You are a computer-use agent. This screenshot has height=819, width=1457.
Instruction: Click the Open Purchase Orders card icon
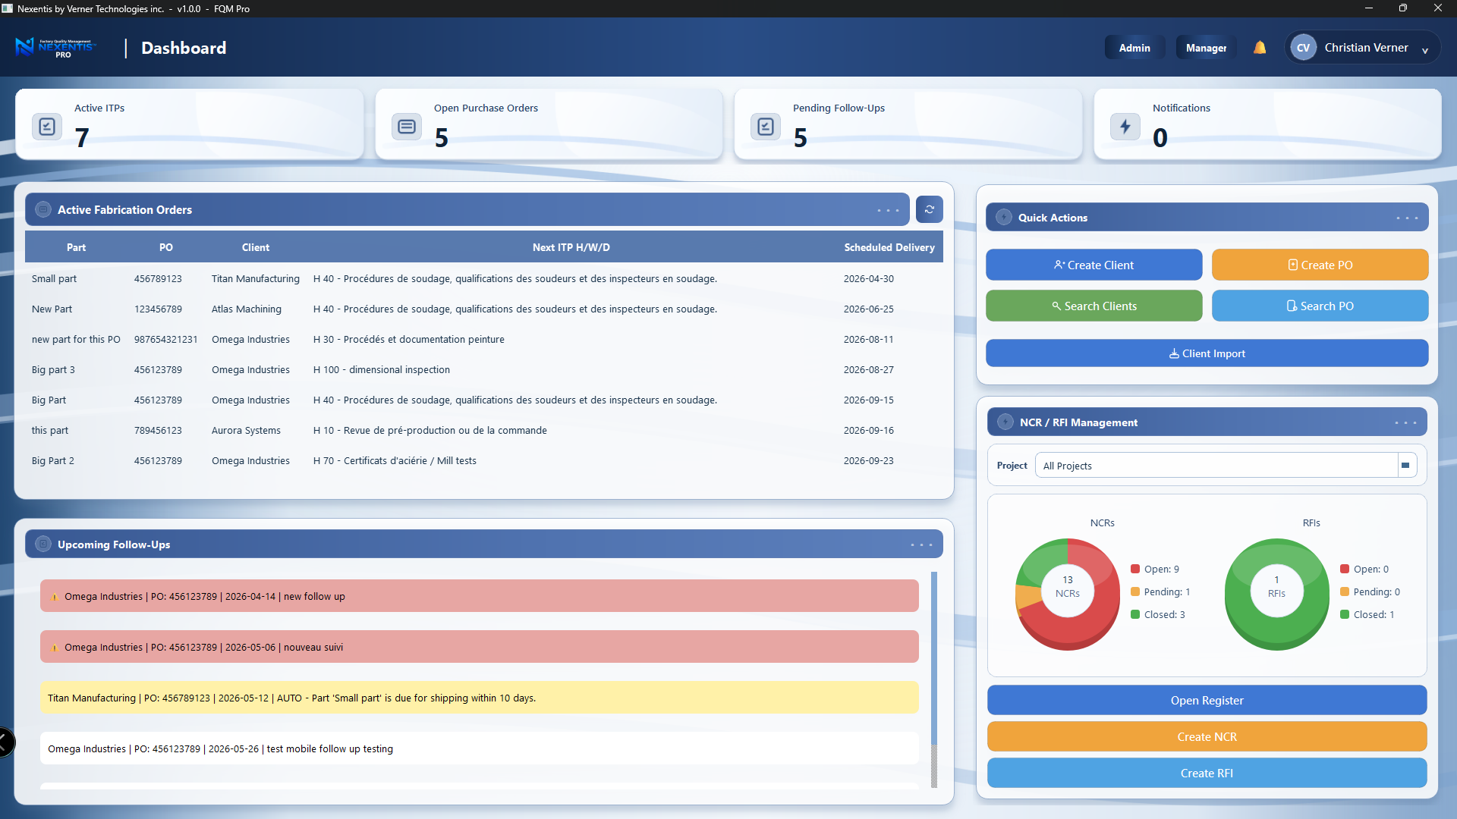click(x=407, y=126)
